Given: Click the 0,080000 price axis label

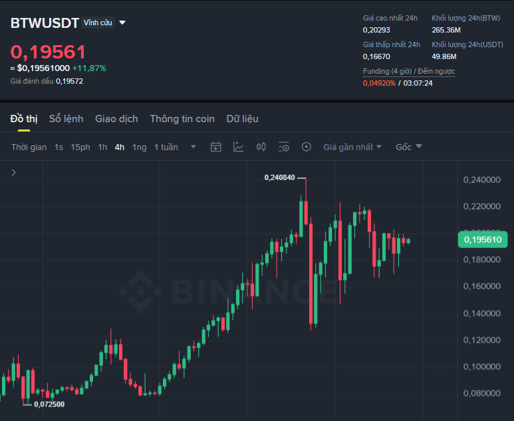Looking at the screenshot, I should click(482, 393).
